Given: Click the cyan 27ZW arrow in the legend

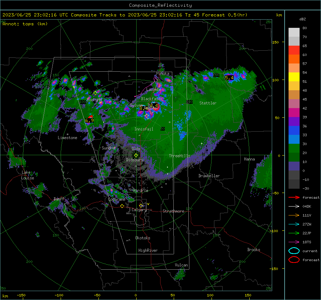Looking at the screenshot, I should (x=294, y=224).
